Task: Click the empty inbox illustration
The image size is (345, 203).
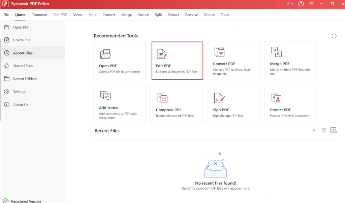Action: [215, 165]
